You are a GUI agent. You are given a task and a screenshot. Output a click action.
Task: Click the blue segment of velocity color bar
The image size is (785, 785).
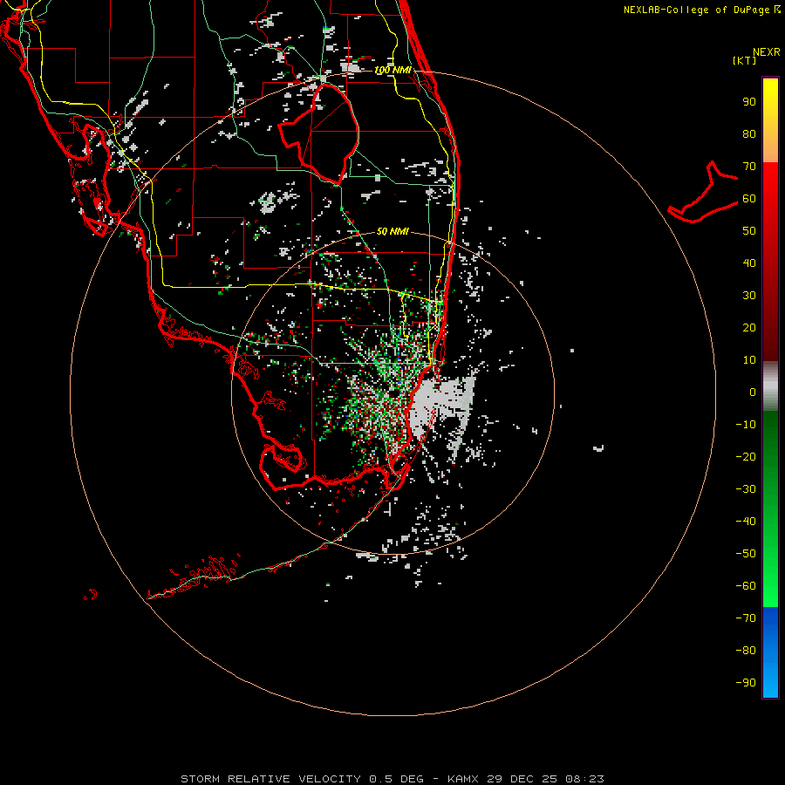(x=770, y=652)
